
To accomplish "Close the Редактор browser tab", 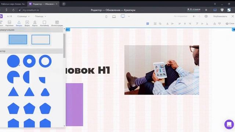I will (57, 4).
